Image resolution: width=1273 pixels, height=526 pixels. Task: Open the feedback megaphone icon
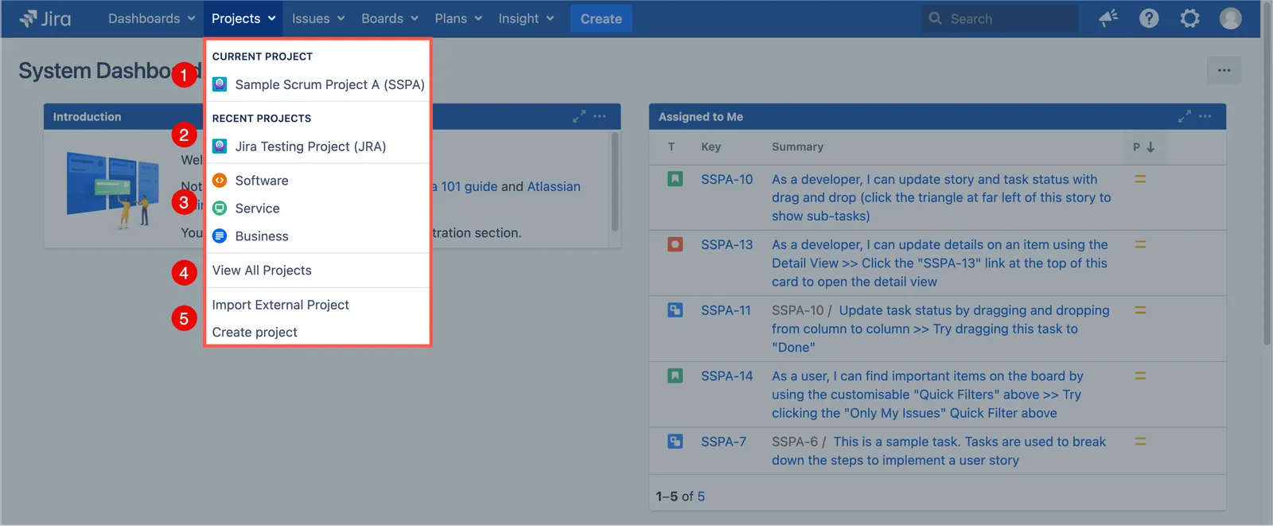click(x=1108, y=18)
